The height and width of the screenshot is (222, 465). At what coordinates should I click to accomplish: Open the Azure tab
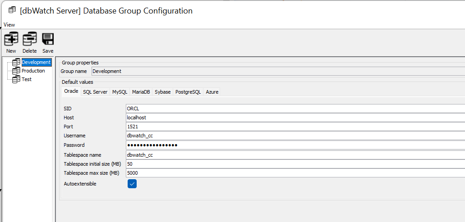[x=212, y=92]
